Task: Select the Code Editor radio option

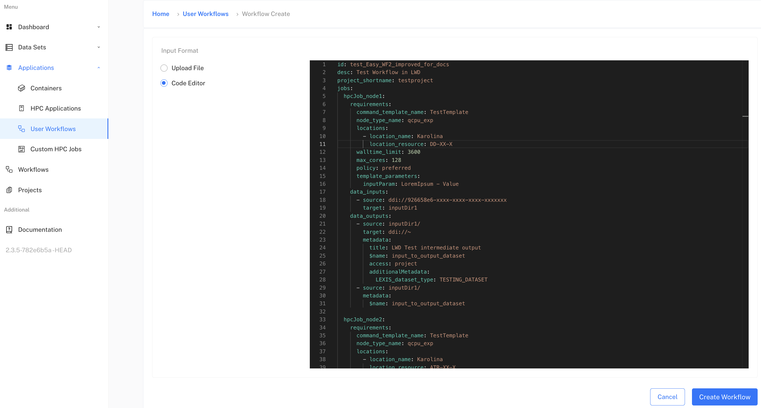Action: (x=164, y=83)
